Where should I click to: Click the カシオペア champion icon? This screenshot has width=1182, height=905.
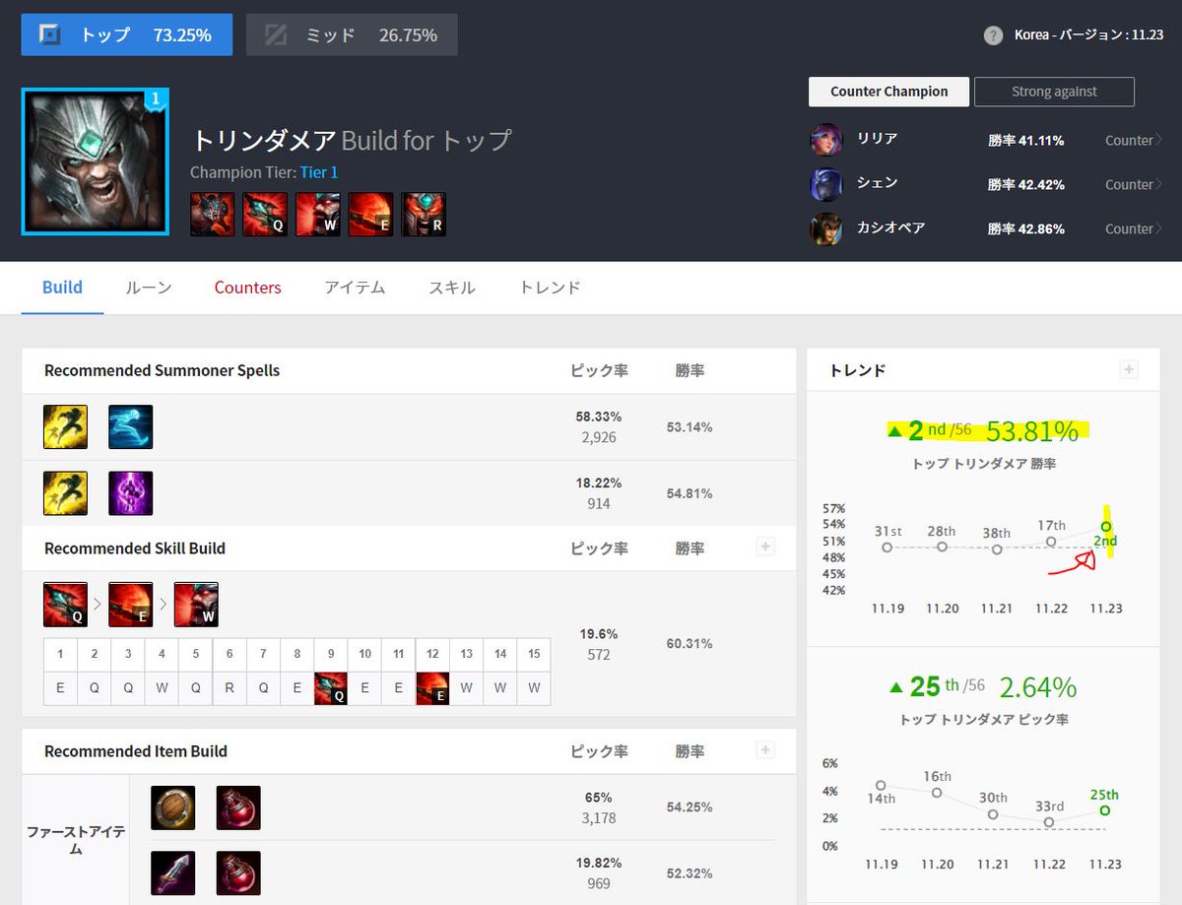[826, 228]
